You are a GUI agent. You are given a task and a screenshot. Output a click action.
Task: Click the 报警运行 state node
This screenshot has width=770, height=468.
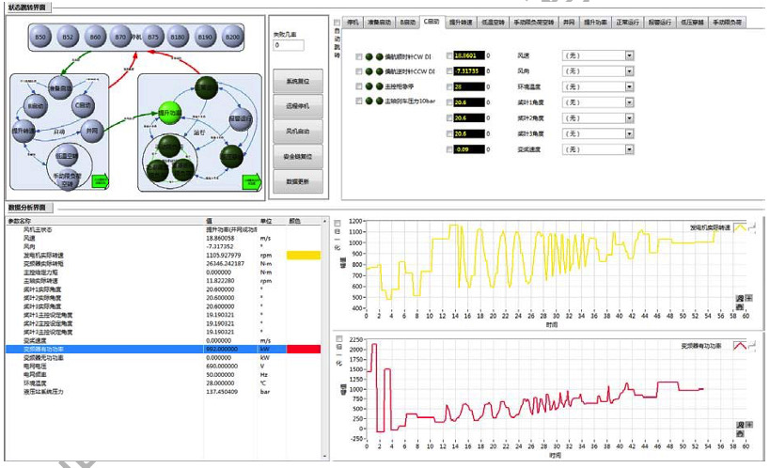tap(241, 119)
